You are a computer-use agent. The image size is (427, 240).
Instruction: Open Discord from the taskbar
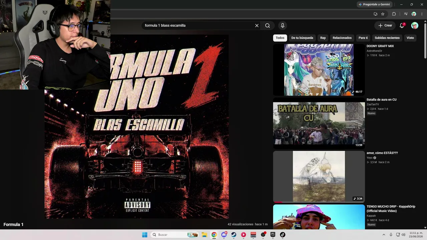pyautogui.click(x=224, y=235)
